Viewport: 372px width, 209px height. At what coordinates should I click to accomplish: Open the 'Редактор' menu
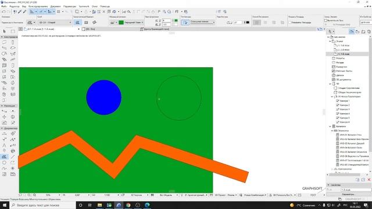point(15,6)
